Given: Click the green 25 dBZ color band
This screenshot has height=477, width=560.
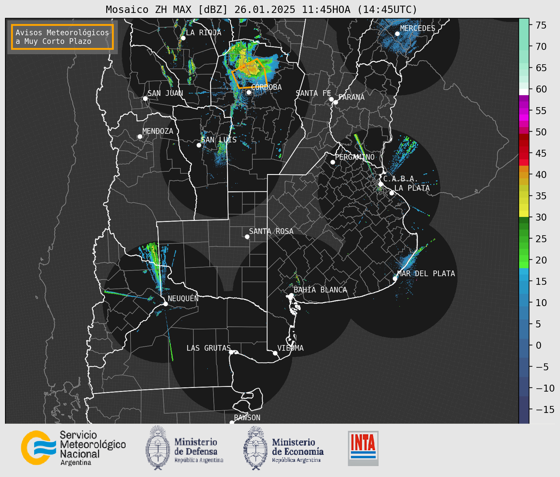Looking at the screenshot, I should click(x=524, y=239).
